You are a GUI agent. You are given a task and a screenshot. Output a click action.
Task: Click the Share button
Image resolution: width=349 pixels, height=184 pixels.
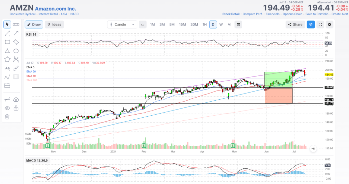click(x=295, y=24)
